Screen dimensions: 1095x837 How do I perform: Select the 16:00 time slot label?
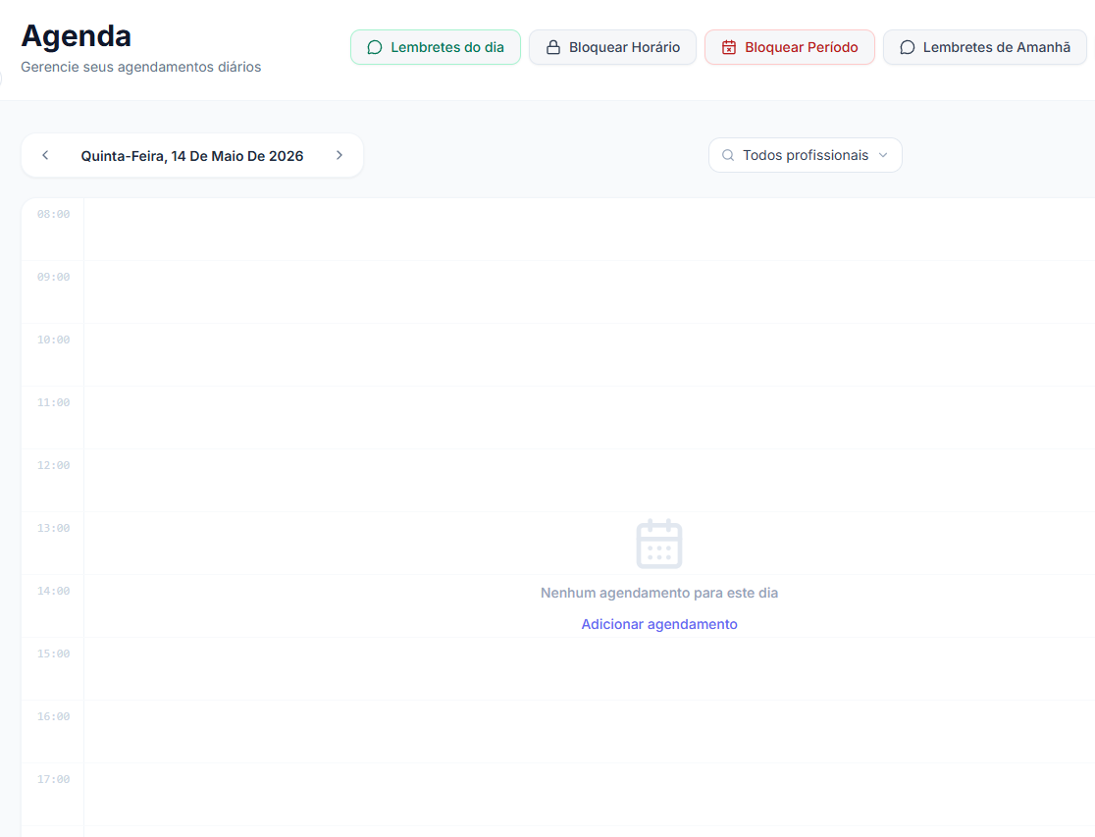(x=54, y=717)
